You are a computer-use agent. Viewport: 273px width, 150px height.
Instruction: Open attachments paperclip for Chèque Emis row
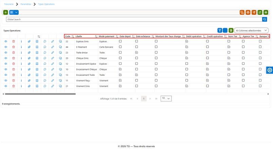tap(29, 58)
